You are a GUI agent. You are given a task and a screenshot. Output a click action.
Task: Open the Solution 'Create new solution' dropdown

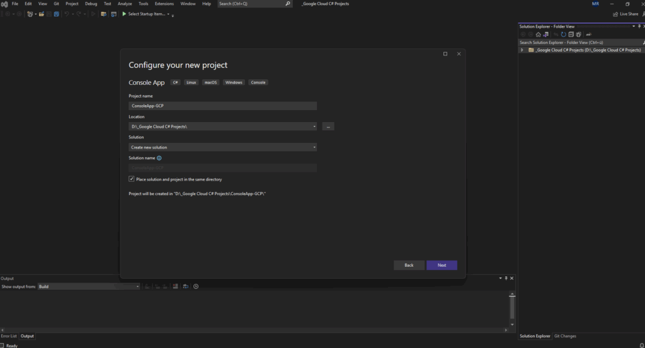tap(314, 147)
